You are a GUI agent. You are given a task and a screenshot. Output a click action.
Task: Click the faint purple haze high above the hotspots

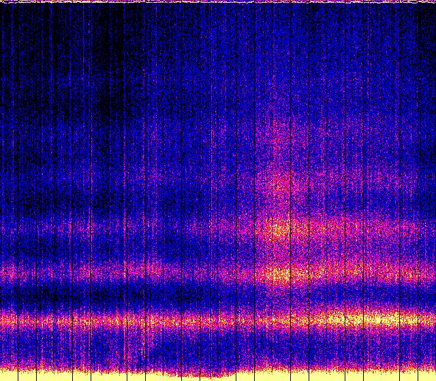(279, 129)
